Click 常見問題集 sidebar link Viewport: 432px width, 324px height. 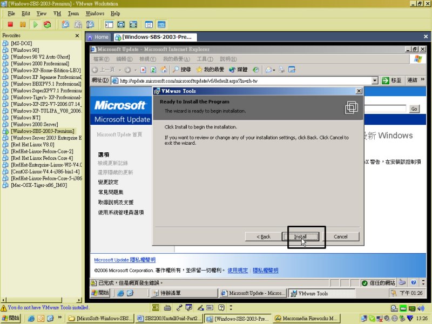click(111, 192)
